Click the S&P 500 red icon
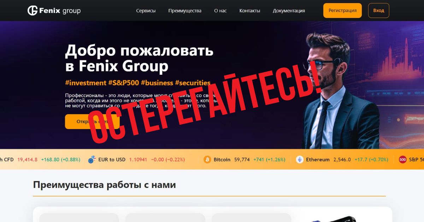Screen dimensions: 424x222 [x=403, y=160]
